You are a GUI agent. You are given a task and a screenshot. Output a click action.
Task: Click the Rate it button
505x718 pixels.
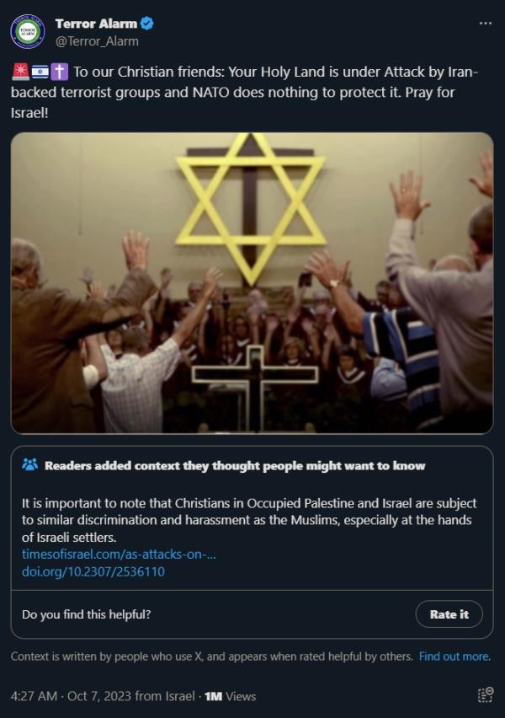tap(449, 614)
